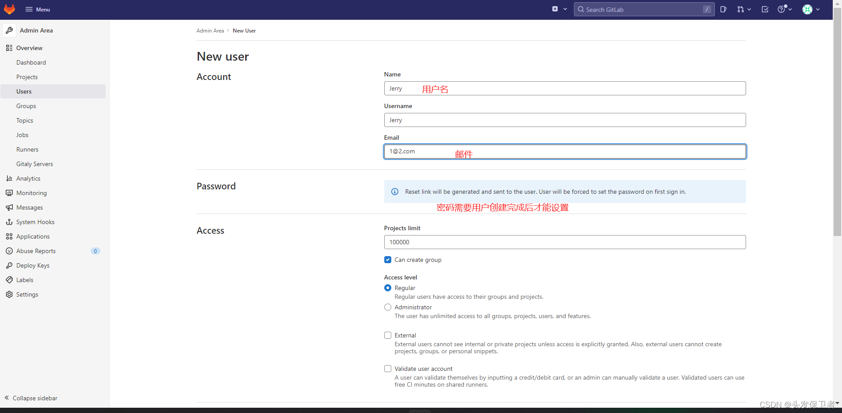The image size is (842, 413).
Task: Click Collapse sidebar text
Action: click(x=35, y=398)
